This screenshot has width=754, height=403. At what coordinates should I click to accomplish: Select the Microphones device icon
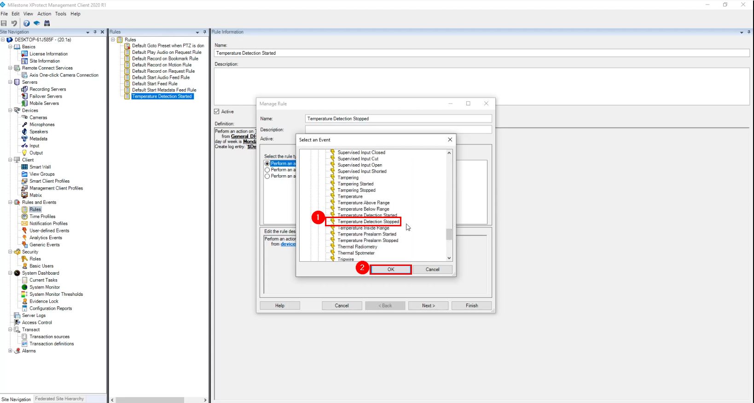click(25, 124)
